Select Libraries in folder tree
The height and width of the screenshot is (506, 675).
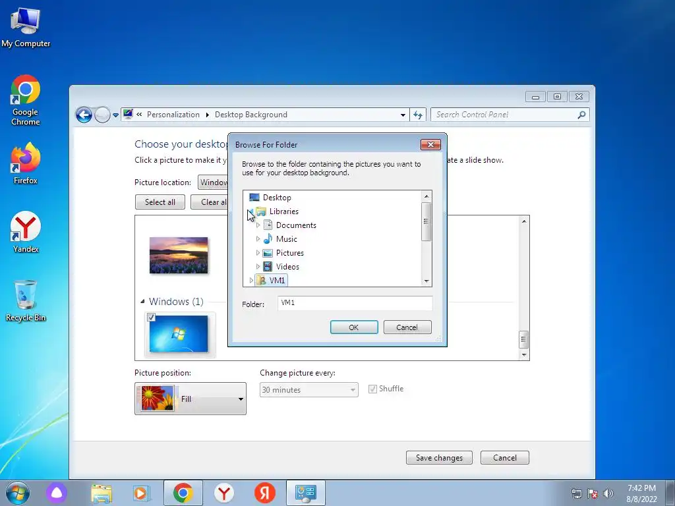coord(283,211)
